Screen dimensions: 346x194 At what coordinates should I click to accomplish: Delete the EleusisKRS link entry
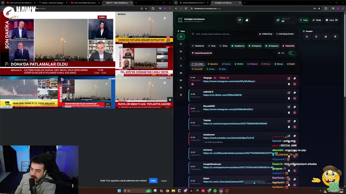point(289,113)
